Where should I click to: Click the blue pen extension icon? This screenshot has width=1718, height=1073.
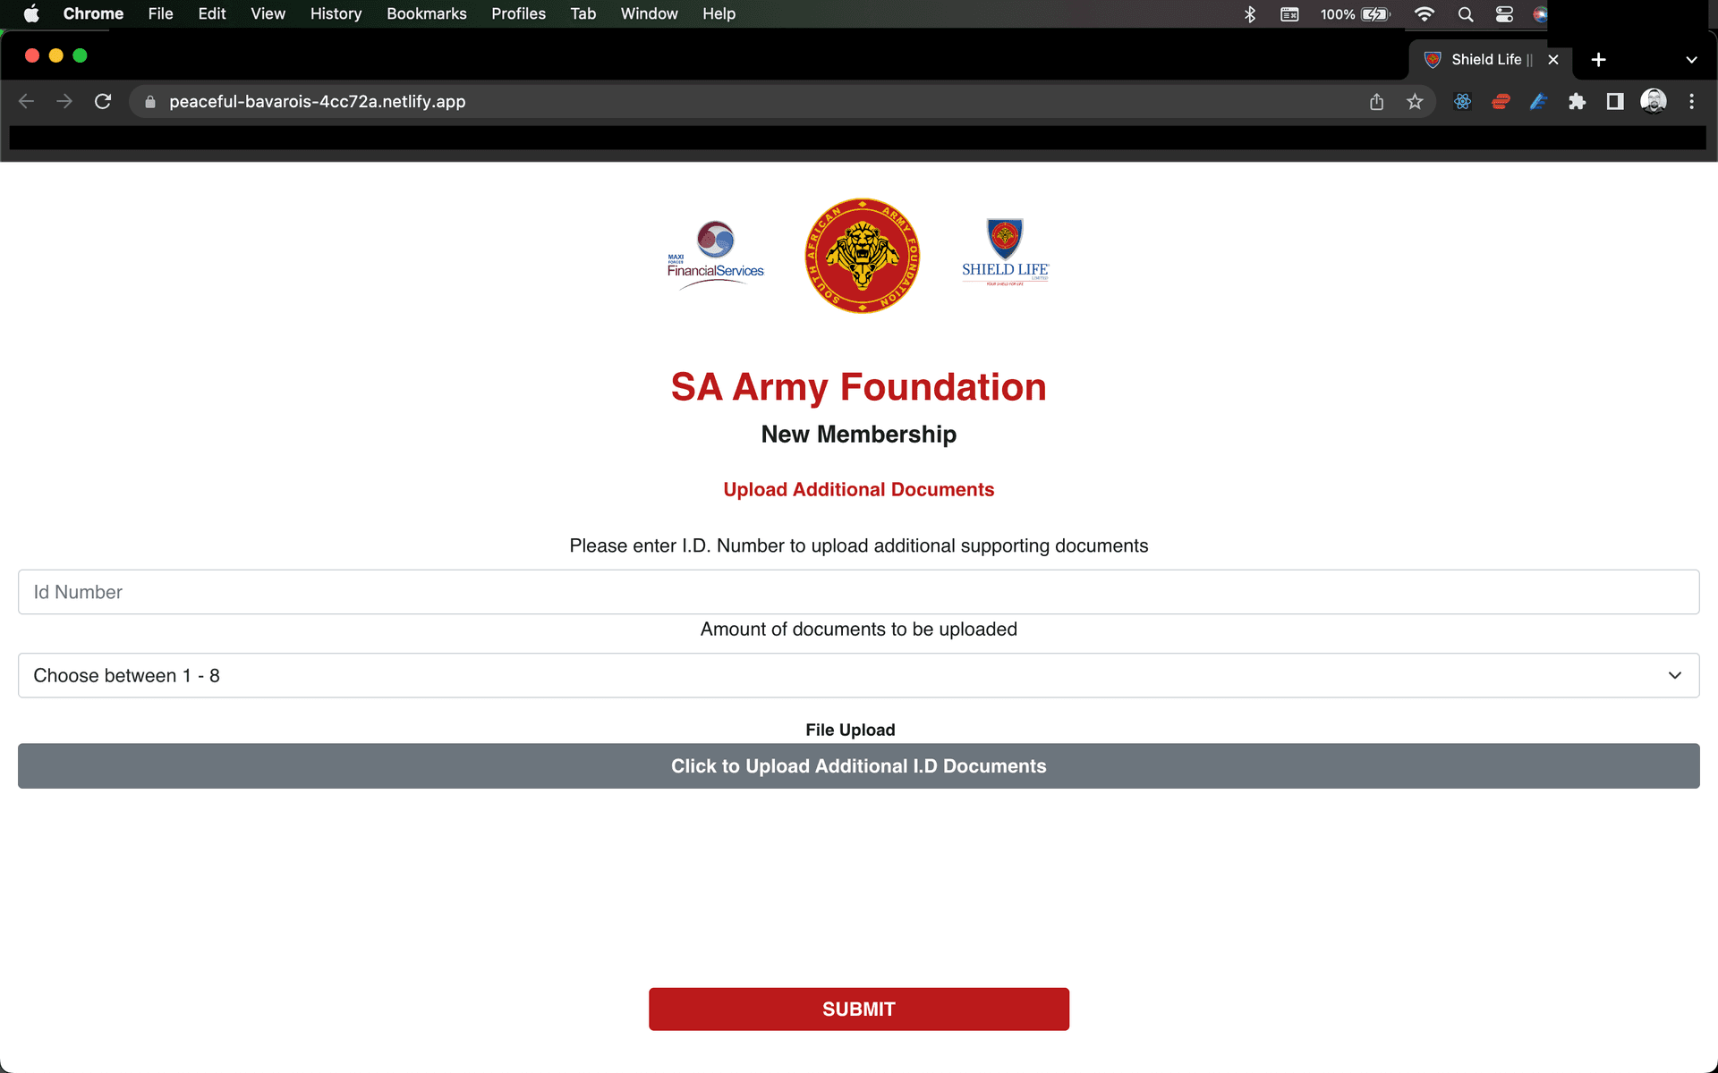coord(1538,102)
